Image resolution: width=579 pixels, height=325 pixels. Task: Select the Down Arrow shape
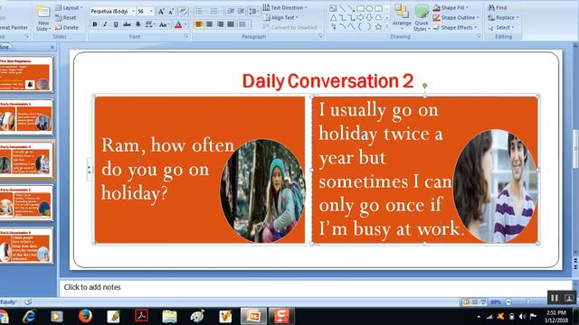(x=369, y=17)
